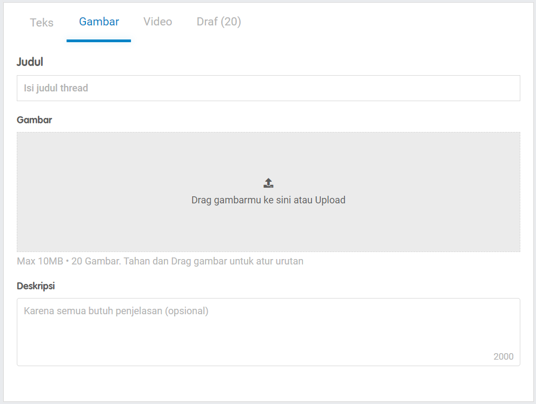Reopen the active Gambar tab
Screen dimensions: 536x404
coord(99,22)
